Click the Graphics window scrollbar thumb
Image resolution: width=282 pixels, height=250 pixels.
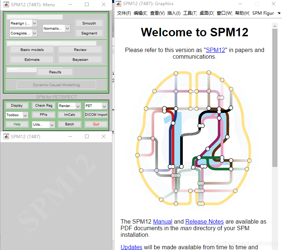(x=275, y=98)
